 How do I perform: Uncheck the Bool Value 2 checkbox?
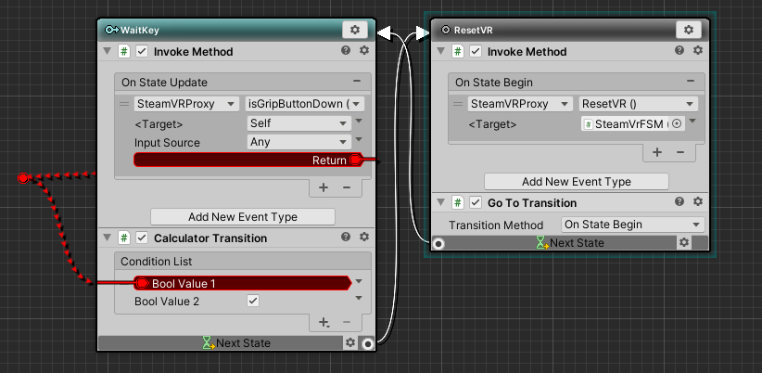coord(253,302)
